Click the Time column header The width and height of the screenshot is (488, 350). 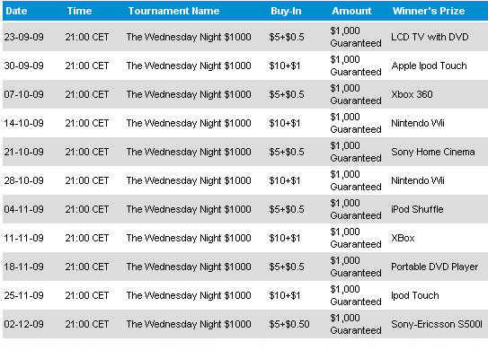click(79, 11)
